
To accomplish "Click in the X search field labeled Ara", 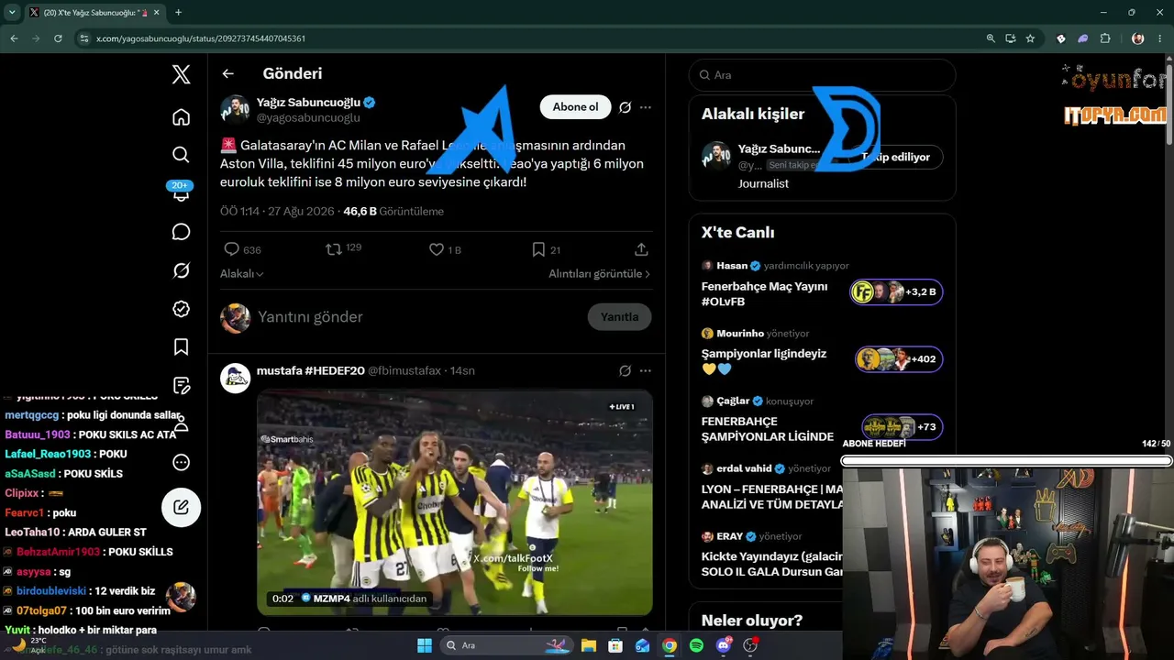I will tap(822, 75).
